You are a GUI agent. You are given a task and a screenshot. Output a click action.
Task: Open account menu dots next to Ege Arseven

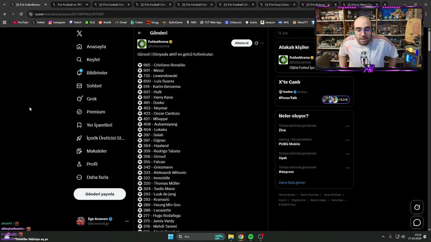(127, 221)
